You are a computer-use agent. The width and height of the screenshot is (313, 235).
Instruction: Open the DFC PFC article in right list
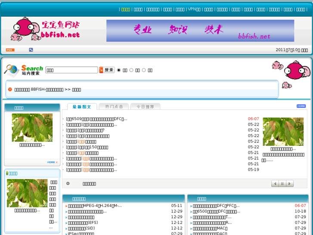[216, 206]
